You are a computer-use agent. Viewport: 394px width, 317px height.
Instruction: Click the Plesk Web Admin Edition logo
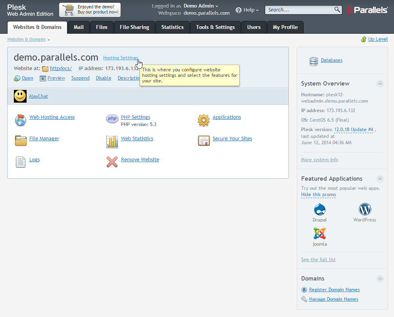(30, 10)
